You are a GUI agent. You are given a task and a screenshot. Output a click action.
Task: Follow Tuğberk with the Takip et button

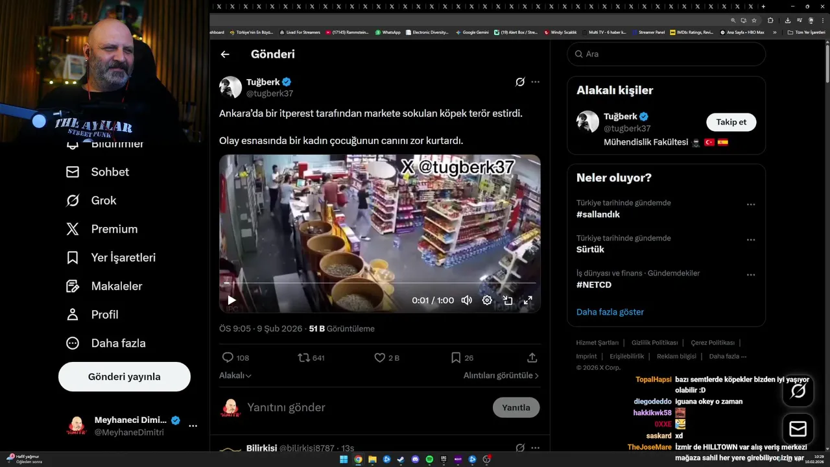tap(731, 122)
